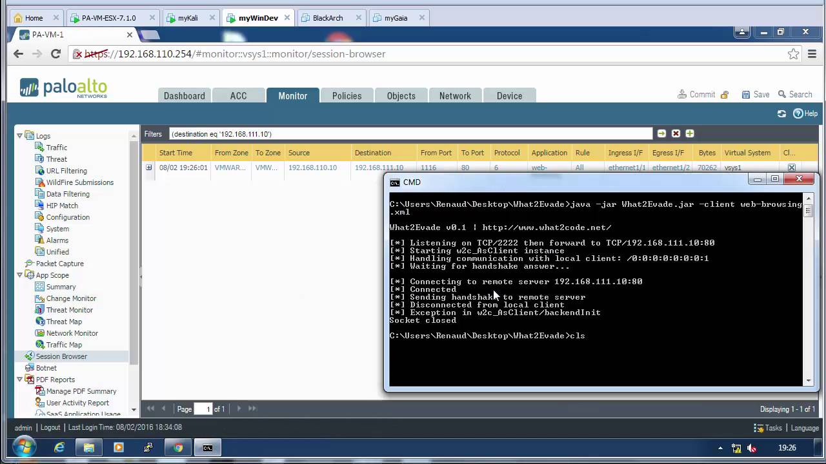Click the Commit link
The height and width of the screenshot is (464, 826).
pos(702,95)
